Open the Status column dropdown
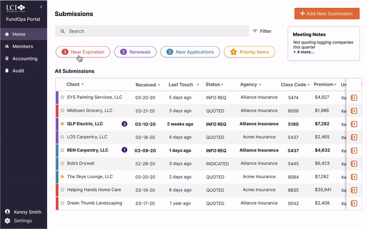Screen dimensions: 367x229 [222, 85]
